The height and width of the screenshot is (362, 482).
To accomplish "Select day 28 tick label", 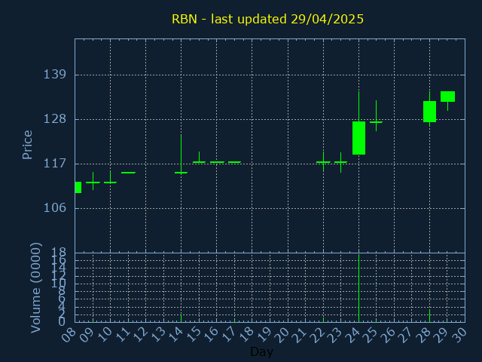I will click(x=423, y=335).
